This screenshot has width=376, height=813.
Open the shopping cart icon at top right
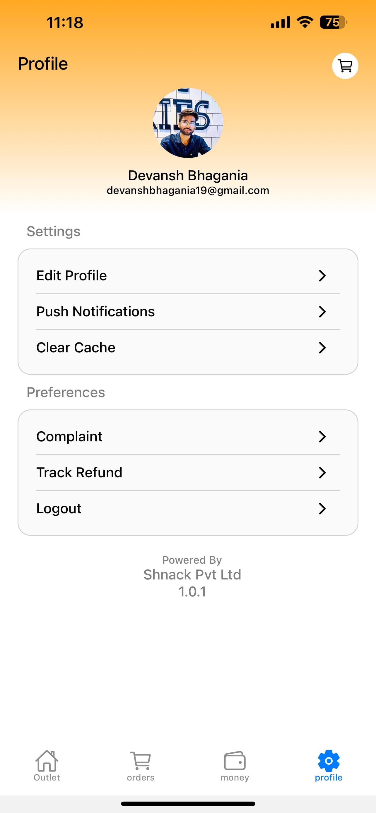[345, 66]
